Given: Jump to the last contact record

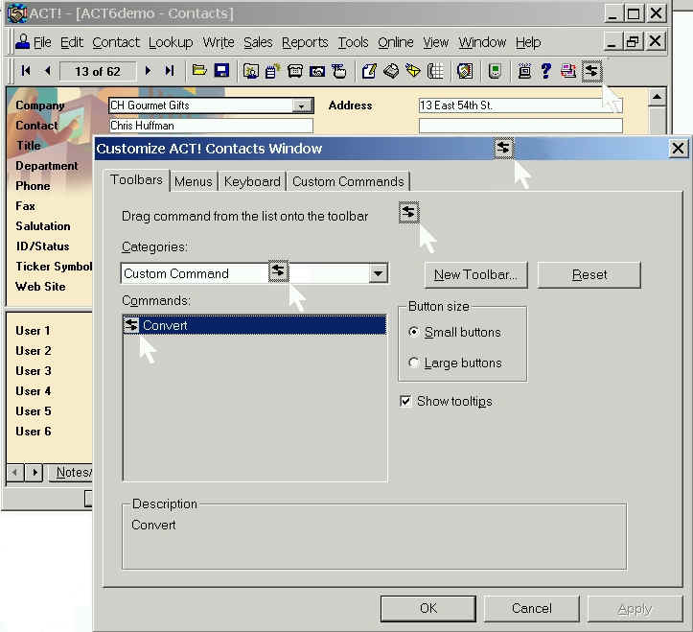Looking at the screenshot, I should tap(170, 71).
